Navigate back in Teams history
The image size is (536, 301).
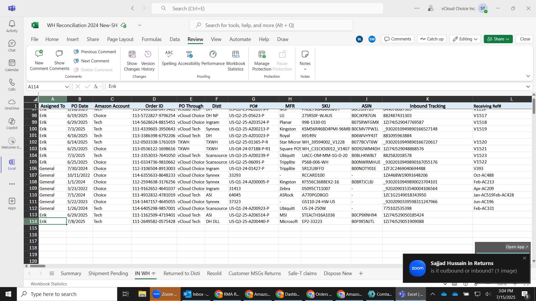tap(133, 8)
